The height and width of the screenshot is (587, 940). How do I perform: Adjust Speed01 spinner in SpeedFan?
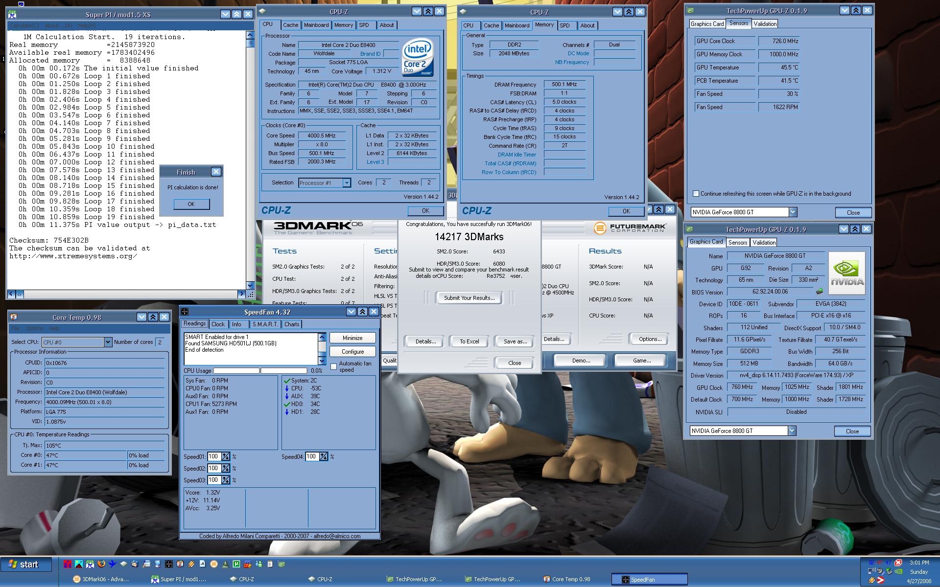click(x=226, y=456)
